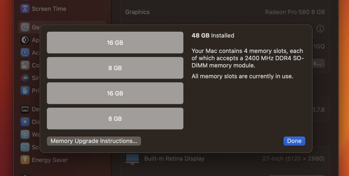Select the General gear icon in sidebar

(25, 27)
